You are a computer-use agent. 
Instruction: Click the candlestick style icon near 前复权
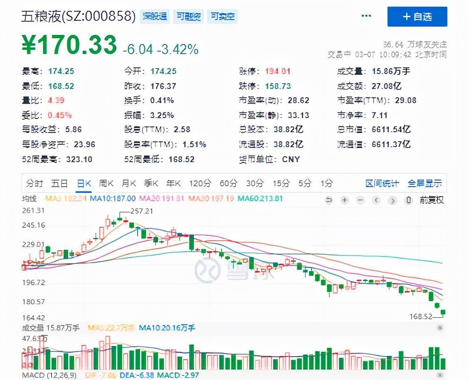(x=409, y=200)
